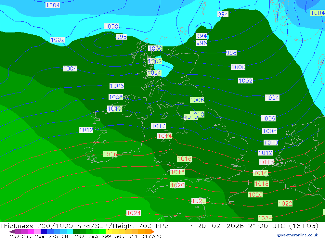Screen dimensions: 325x238
Task: Click the darkest green legend swatch above 287
Action: [x=76, y=232]
